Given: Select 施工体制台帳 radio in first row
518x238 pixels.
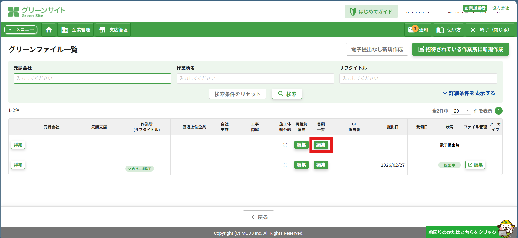Looking at the screenshot, I should pos(285,145).
